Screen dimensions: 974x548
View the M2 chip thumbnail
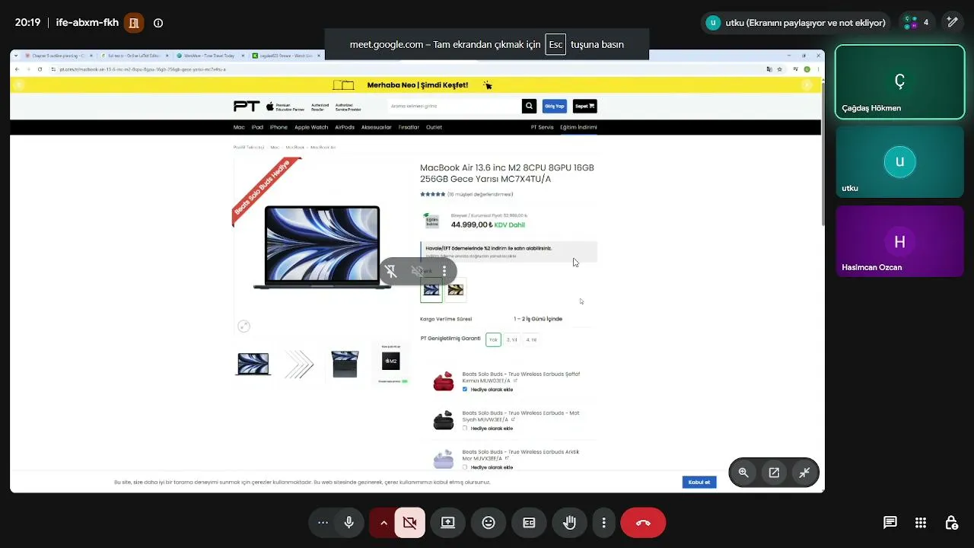pyautogui.click(x=390, y=364)
